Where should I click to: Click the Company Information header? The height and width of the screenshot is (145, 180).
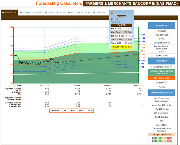[x=162, y=93]
